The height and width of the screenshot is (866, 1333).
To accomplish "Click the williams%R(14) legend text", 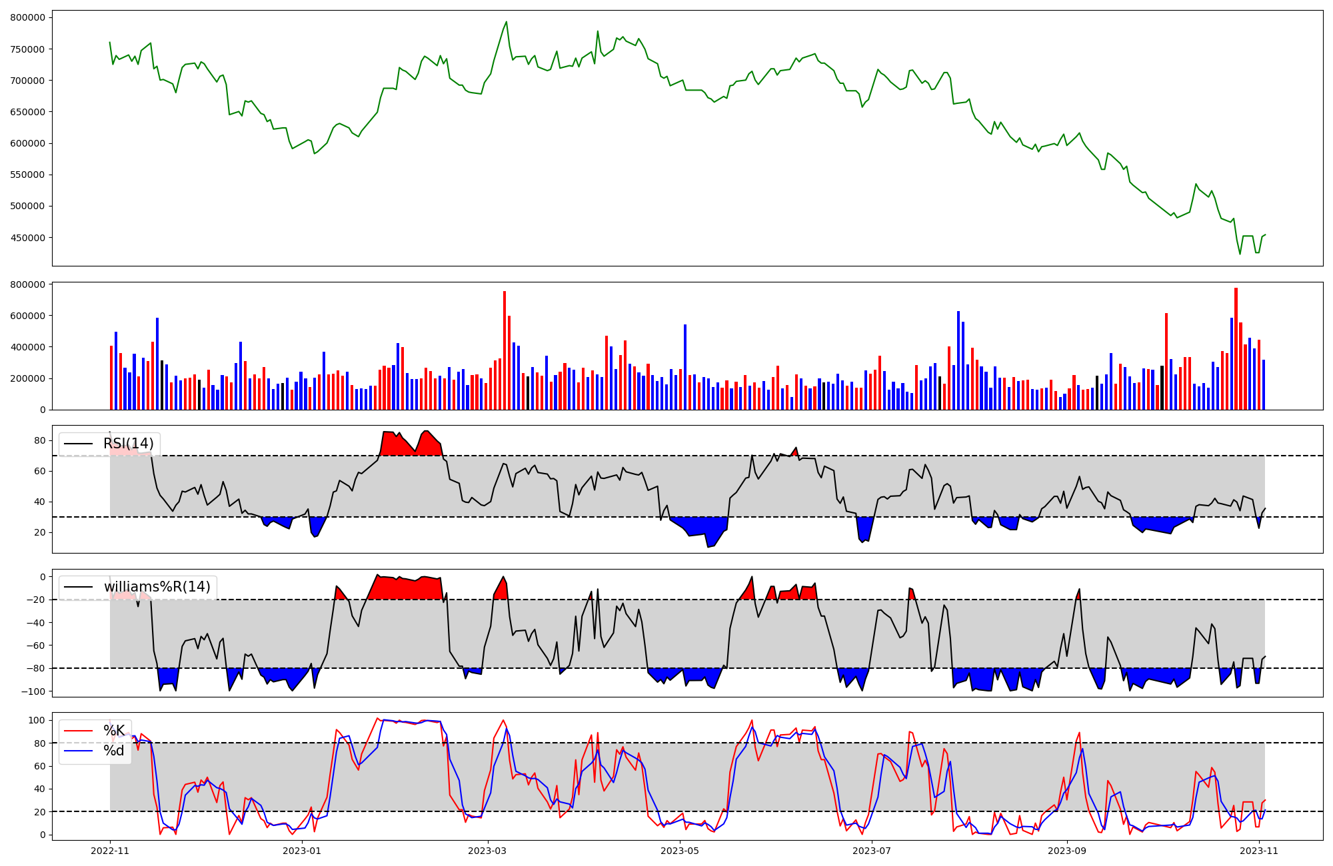I will [x=157, y=587].
